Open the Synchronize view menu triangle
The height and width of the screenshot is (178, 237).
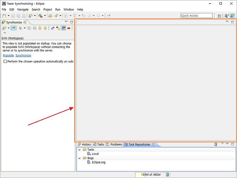[5, 33]
